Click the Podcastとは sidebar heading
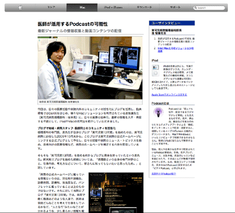The height and width of the screenshot is (213, 235). (x=160, y=103)
